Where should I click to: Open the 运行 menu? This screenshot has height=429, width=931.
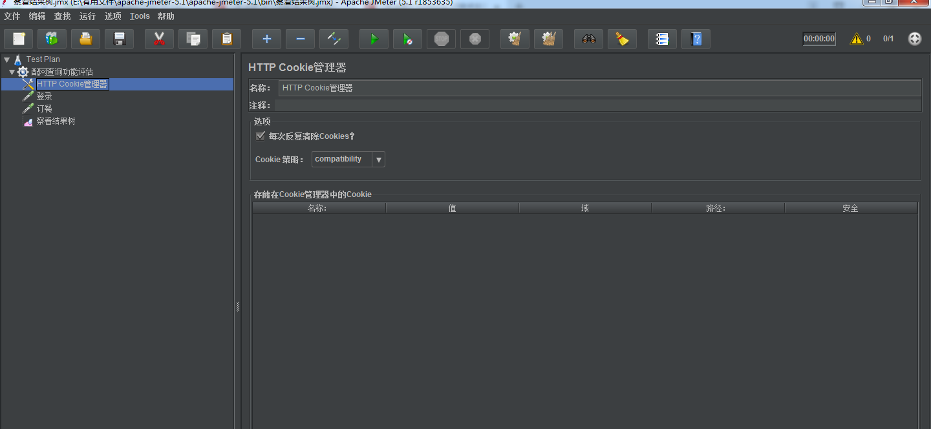87,16
